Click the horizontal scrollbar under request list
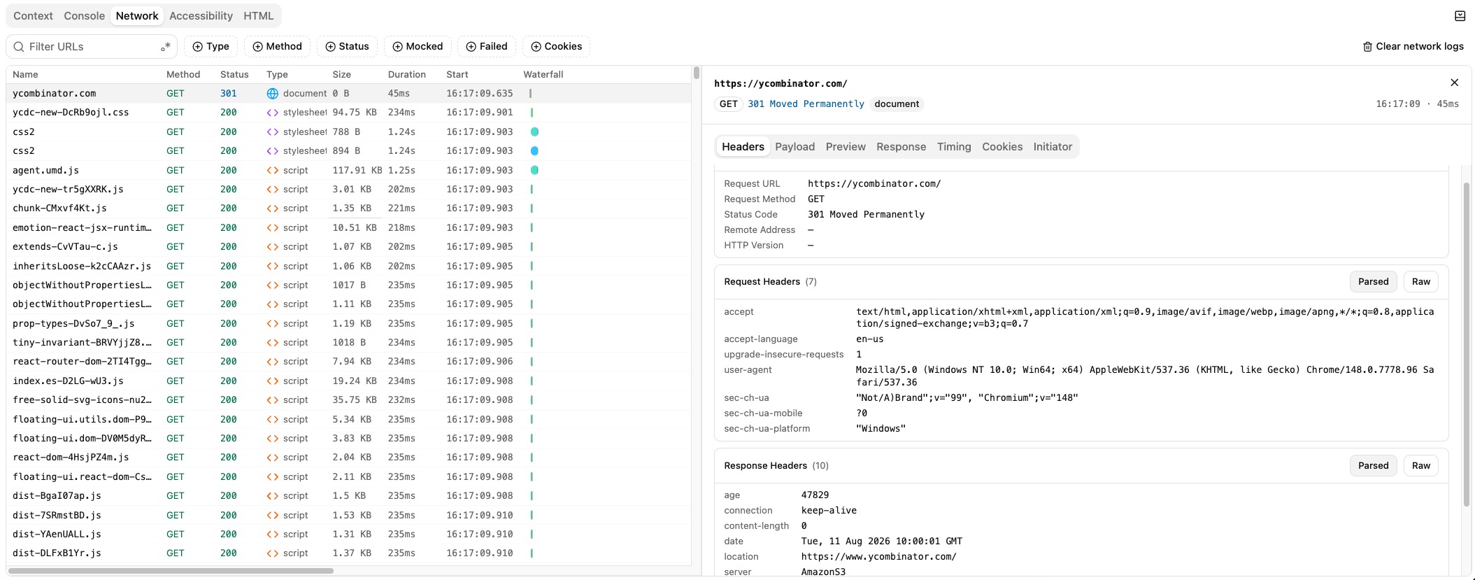This screenshot has width=1475, height=580. pos(171,571)
